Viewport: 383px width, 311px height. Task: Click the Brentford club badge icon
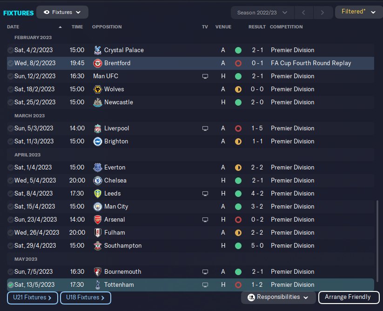98,63
